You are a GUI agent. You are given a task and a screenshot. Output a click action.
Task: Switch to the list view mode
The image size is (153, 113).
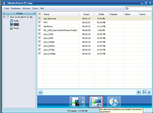click(145, 92)
